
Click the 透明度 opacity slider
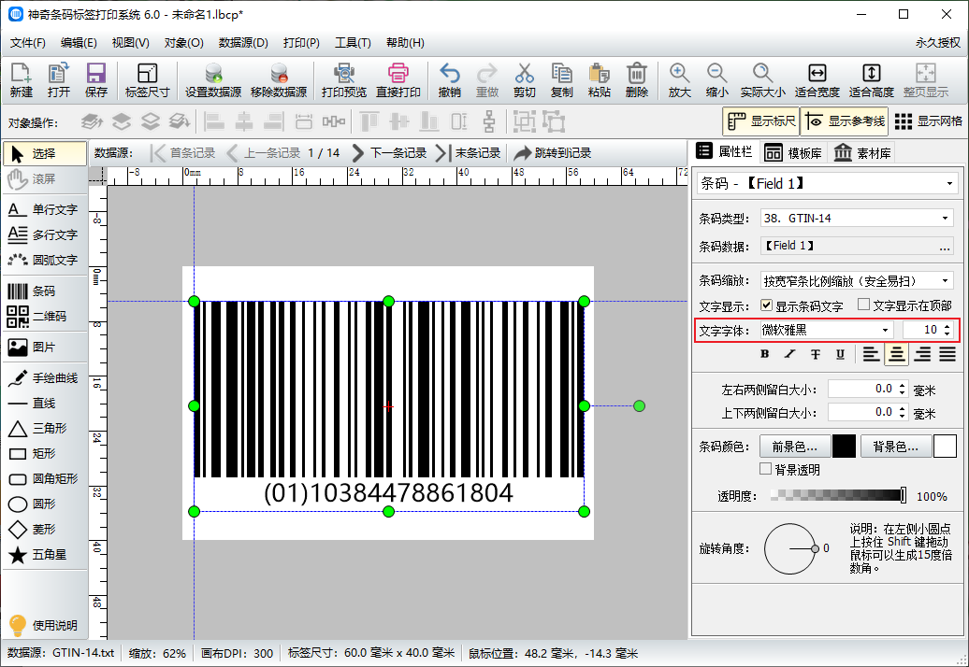click(839, 495)
